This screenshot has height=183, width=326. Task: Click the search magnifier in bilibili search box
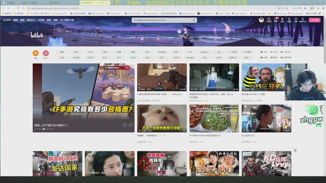194,20
